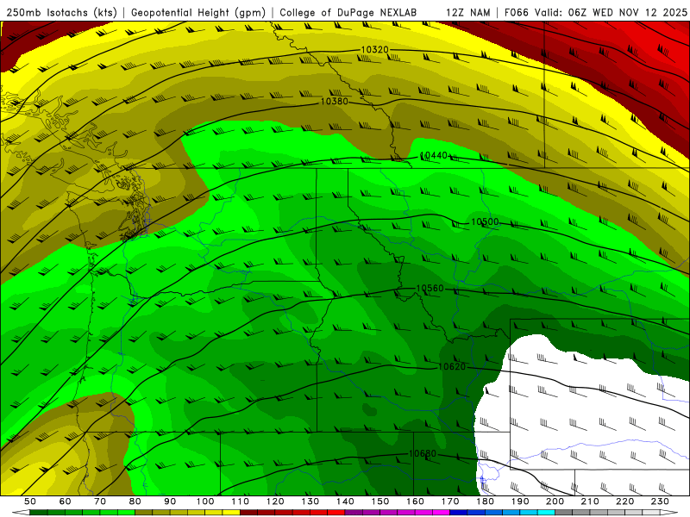
Task: Click the 'F066 Valid: 06Z WED NOV 12 2025' text
Action: tap(596, 12)
